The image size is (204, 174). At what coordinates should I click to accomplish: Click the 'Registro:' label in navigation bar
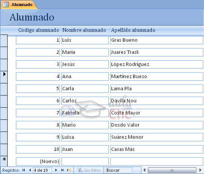click(11, 170)
